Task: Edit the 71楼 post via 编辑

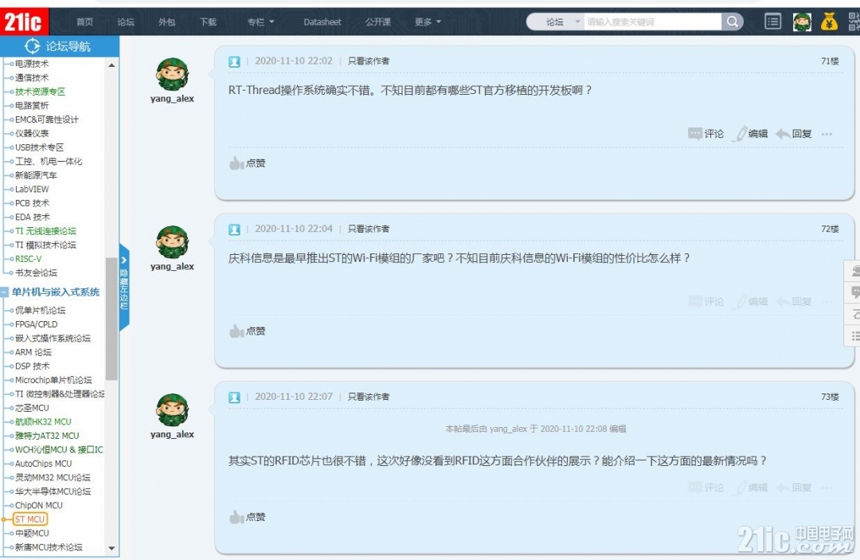Action: (x=752, y=134)
